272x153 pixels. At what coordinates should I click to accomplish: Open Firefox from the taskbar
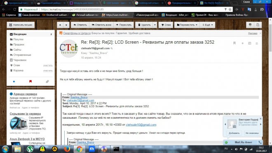tap(67, 149)
